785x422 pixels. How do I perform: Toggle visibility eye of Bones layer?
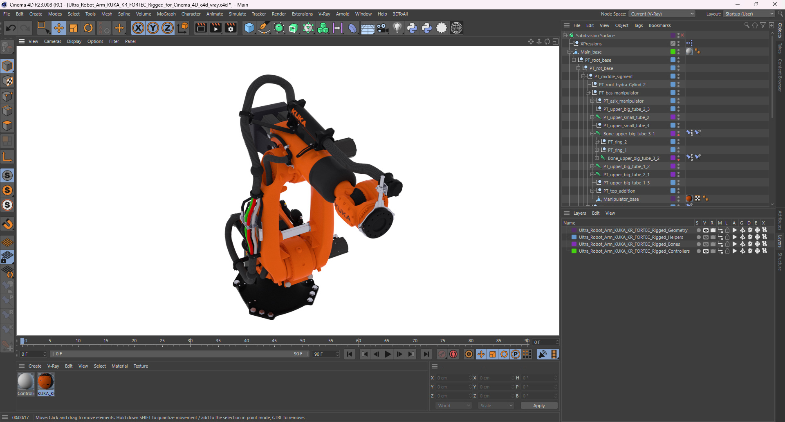(x=706, y=244)
